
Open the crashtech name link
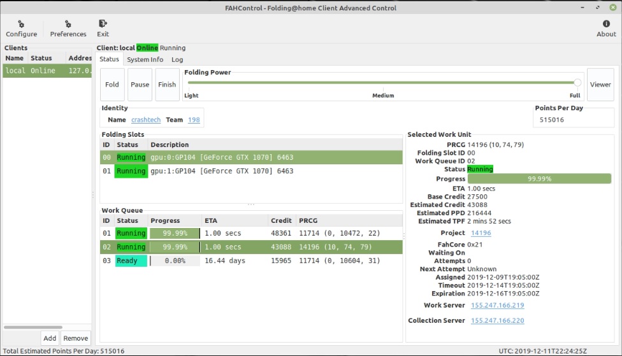click(x=146, y=120)
